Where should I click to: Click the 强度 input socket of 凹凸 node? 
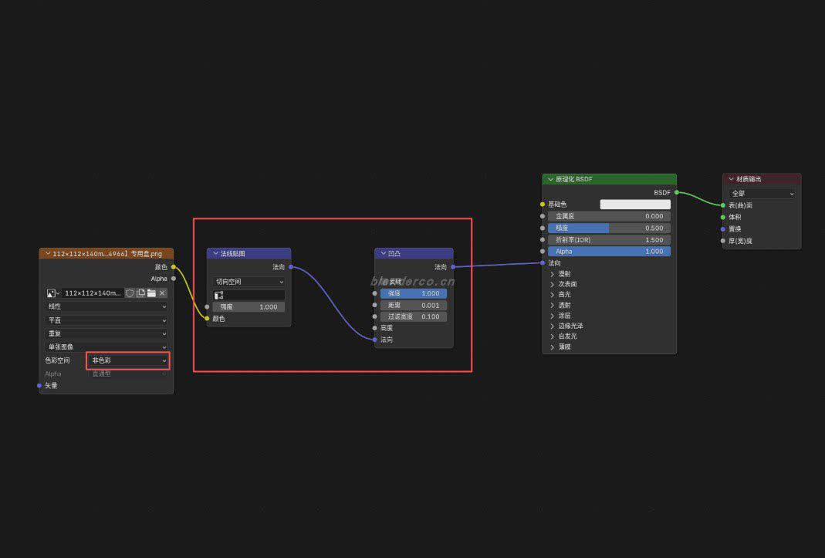[374, 294]
